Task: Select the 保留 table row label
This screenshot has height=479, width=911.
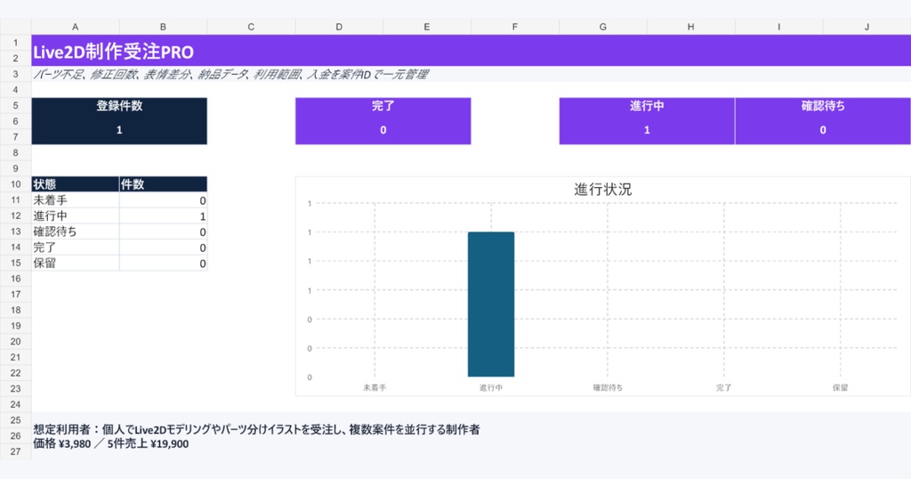Action: coord(75,263)
